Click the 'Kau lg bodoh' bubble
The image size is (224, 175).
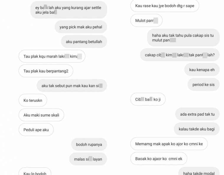click(35, 172)
